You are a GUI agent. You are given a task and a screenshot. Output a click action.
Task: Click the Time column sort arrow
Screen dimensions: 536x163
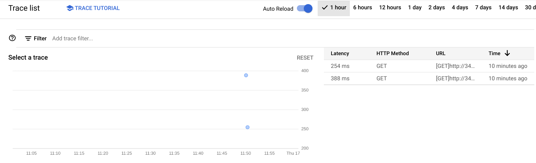pos(507,53)
